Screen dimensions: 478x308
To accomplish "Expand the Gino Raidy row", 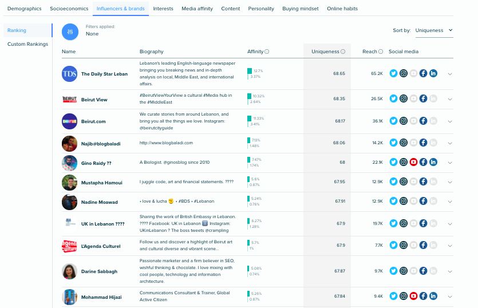I will [x=450, y=163].
